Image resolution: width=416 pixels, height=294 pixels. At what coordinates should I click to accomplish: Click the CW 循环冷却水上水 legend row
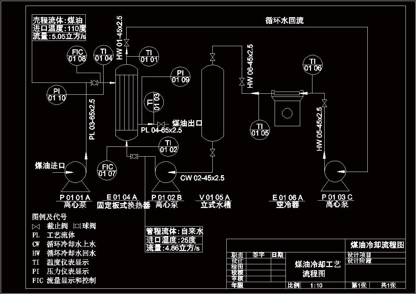pyautogui.click(x=64, y=244)
